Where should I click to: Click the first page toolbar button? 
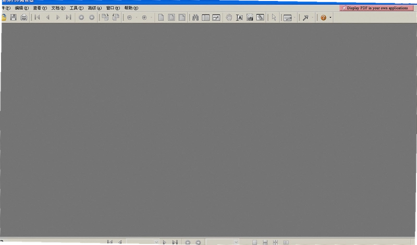coord(37,18)
